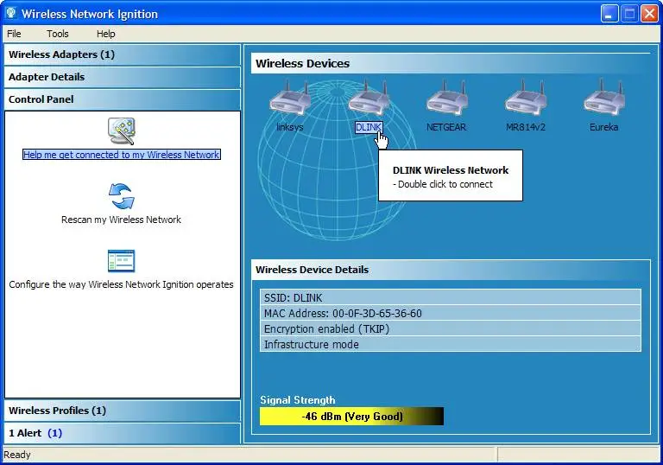Click the linksys network label

click(290, 127)
